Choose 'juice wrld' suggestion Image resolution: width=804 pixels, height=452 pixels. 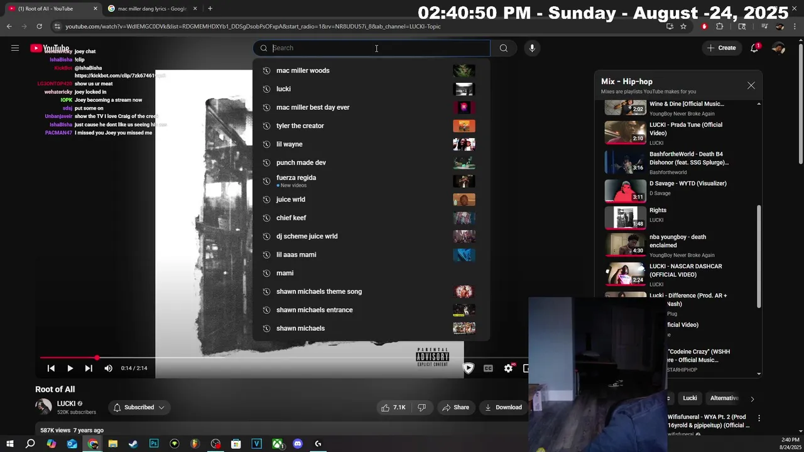(371, 200)
